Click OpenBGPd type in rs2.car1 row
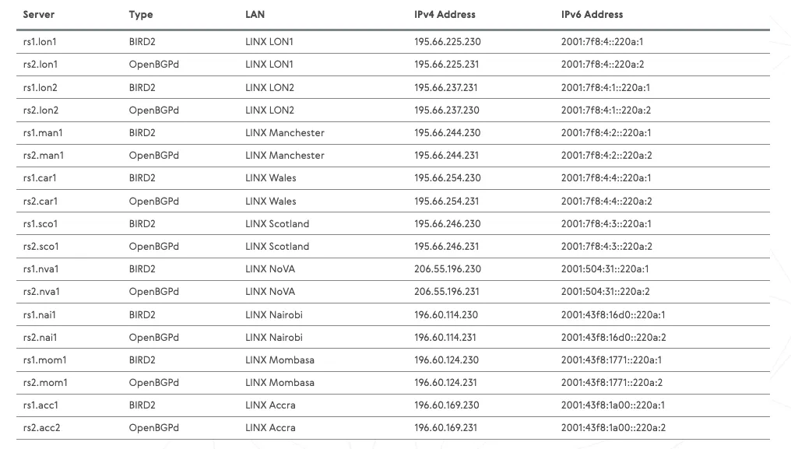This screenshot has height=449, width=791. [154, 202]
